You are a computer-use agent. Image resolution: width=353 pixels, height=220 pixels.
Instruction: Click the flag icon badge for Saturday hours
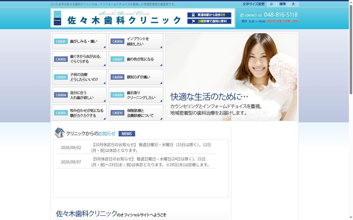tap(193, 21)
